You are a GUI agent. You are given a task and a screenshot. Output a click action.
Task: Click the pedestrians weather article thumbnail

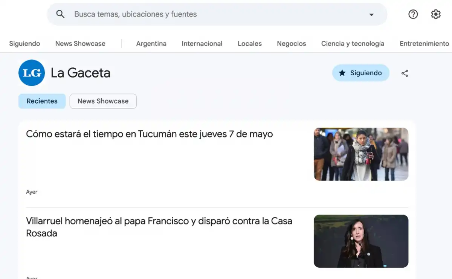click(x=361, y=154)
